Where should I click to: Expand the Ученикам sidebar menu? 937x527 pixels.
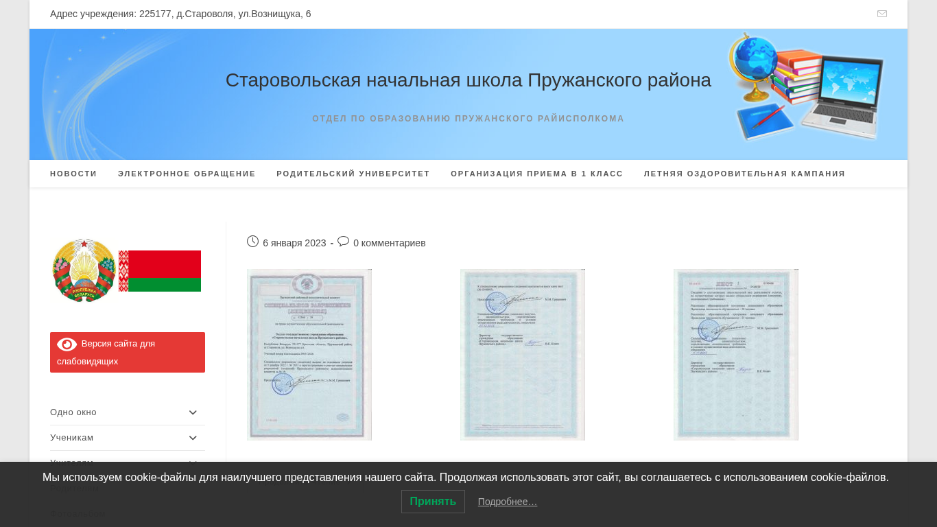193,438
